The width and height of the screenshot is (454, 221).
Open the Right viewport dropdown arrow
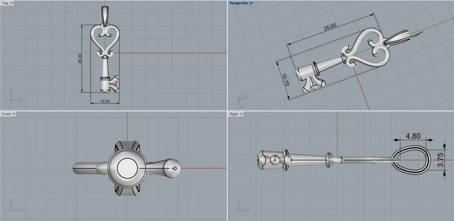241,114
